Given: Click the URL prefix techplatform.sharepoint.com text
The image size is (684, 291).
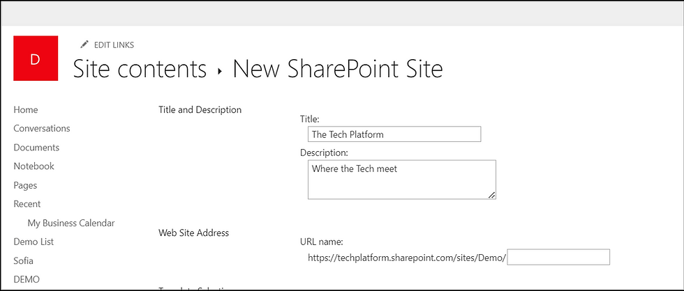Looking at the screenshot, I should tap(407, 258).
